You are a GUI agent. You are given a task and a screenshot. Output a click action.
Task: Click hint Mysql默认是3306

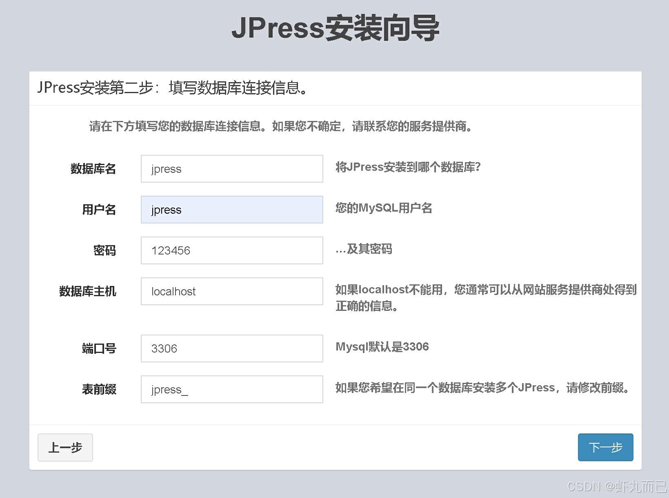382,347
